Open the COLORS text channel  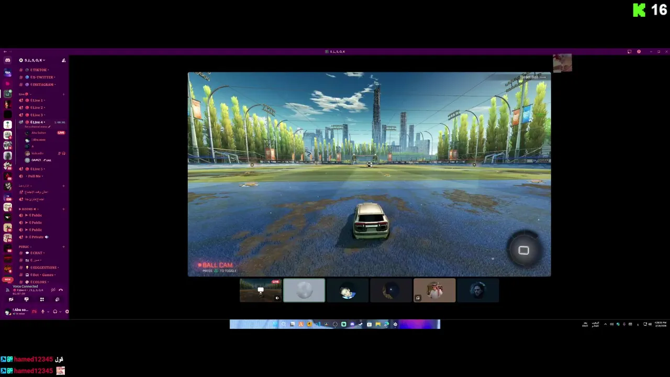tap(42, 282)
